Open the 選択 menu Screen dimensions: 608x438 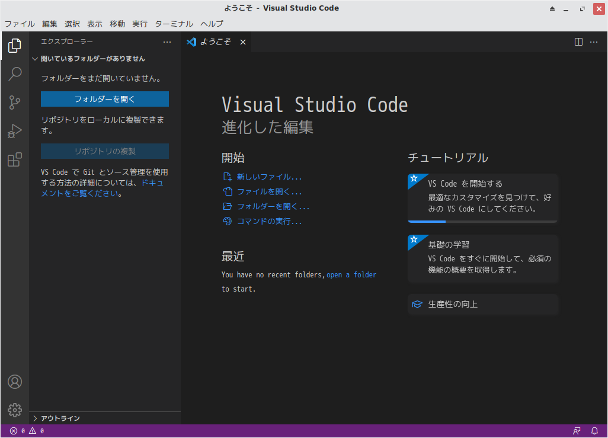click(72, 24)
